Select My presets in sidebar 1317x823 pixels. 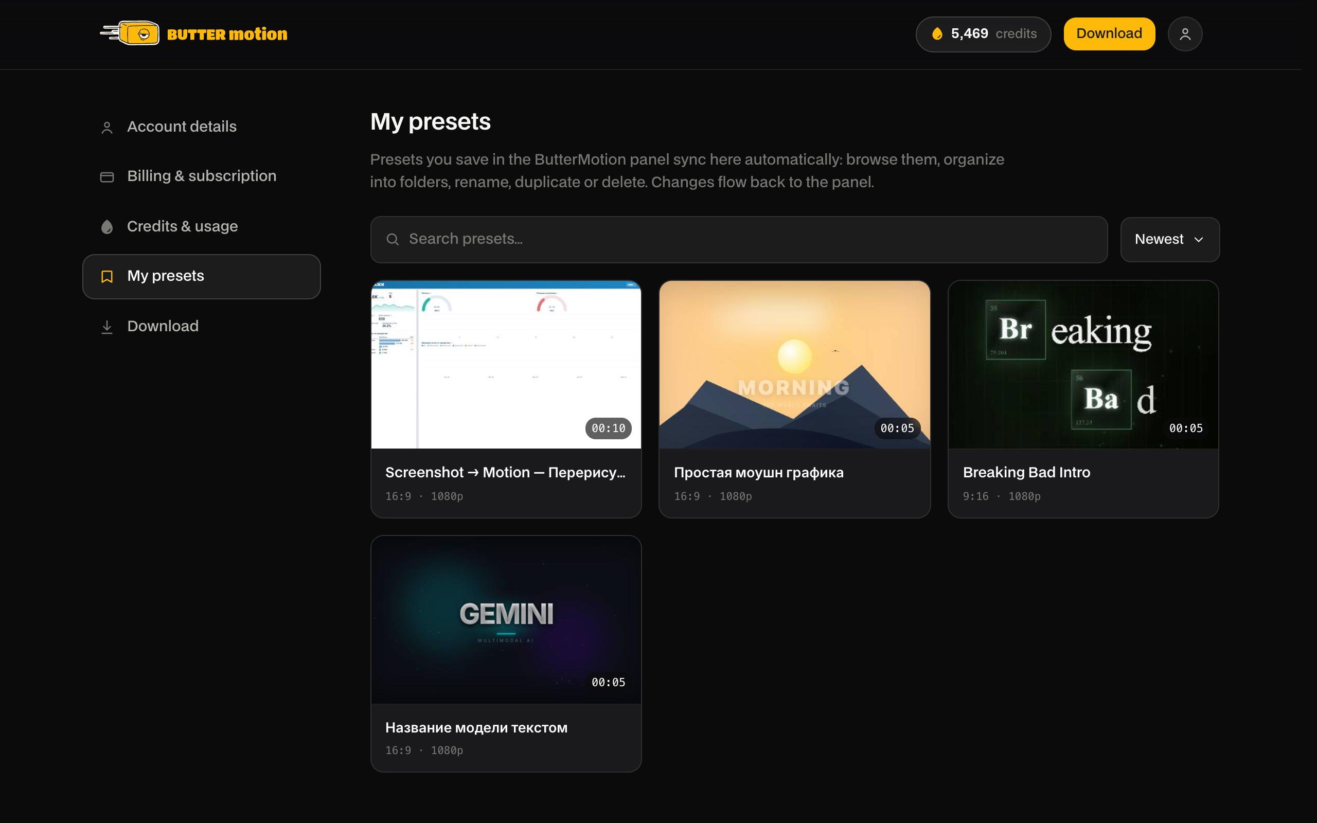pyautogui.click(x=201, y=277)
